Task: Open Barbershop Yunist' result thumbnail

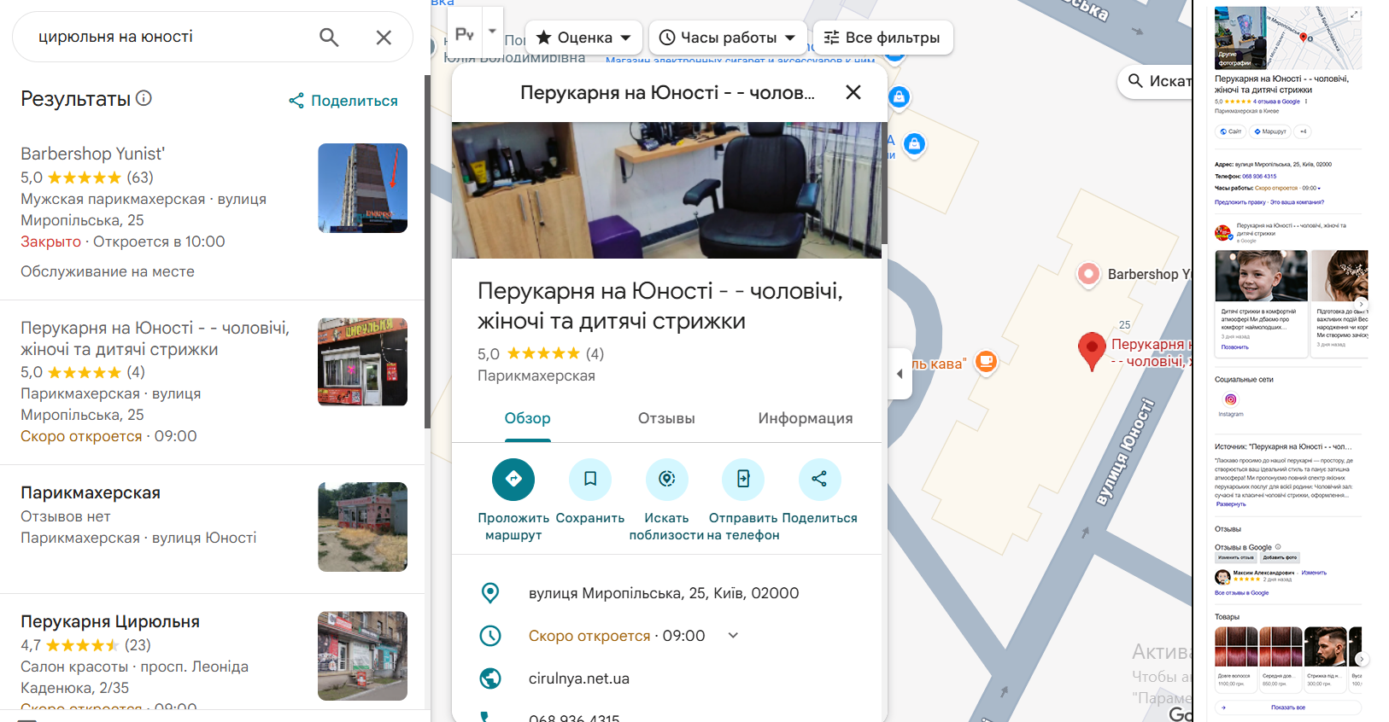Action: (x=362, y=188)
